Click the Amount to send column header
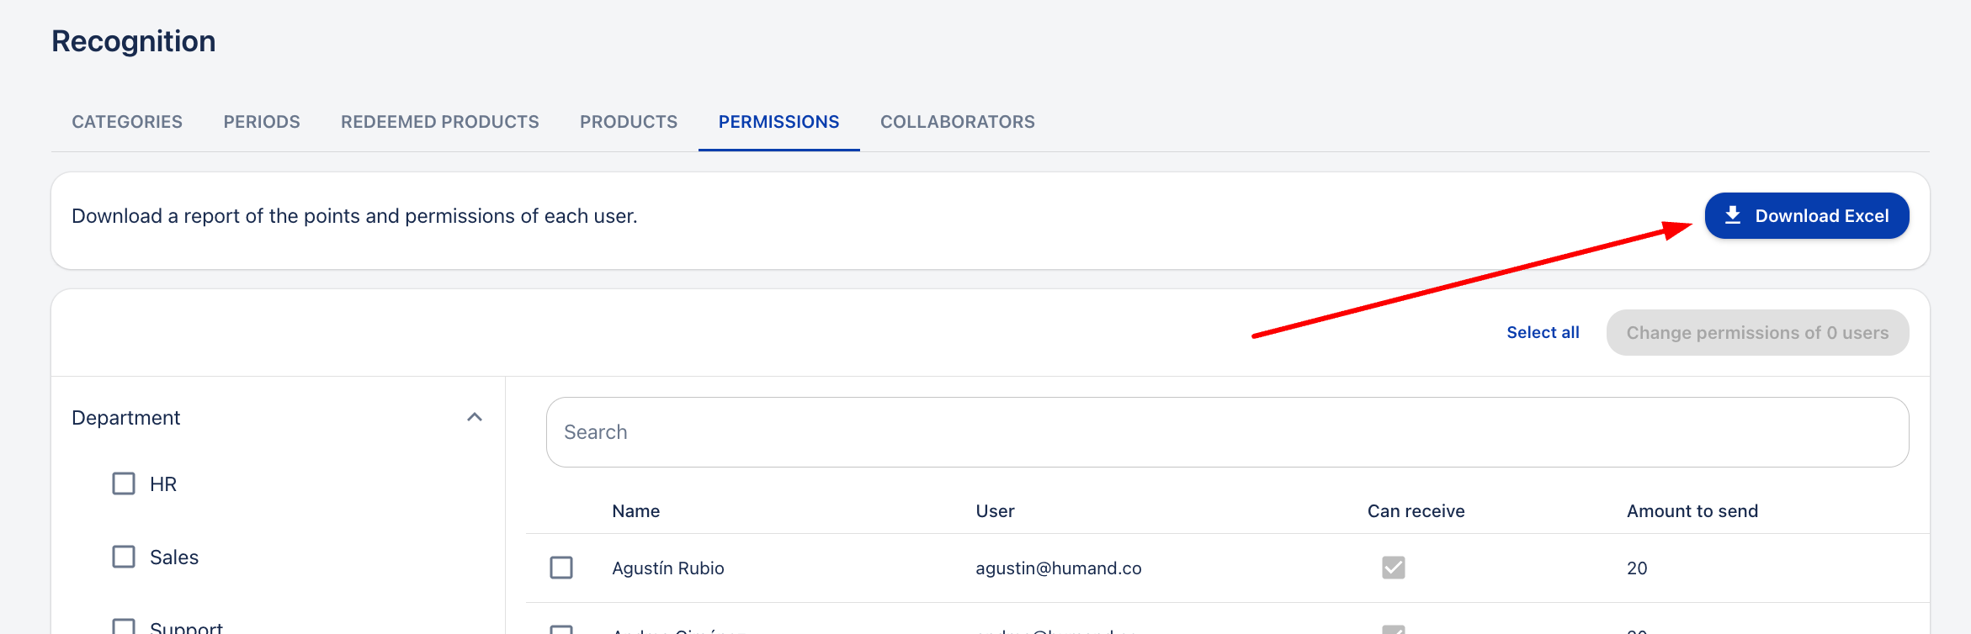This screenshot has width=1971, height=634. pos(1692,511)
